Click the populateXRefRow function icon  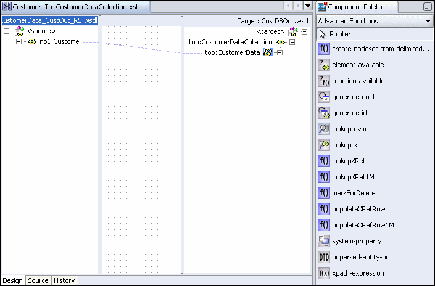click(324, 209)
